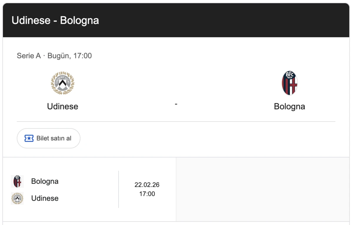Click the Bugün, 17:00 match time text
The image size is (353, 225).
coord(70,56)
